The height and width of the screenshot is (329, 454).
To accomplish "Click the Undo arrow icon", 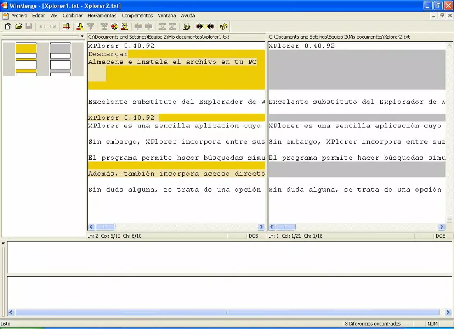I will (42, 27).
